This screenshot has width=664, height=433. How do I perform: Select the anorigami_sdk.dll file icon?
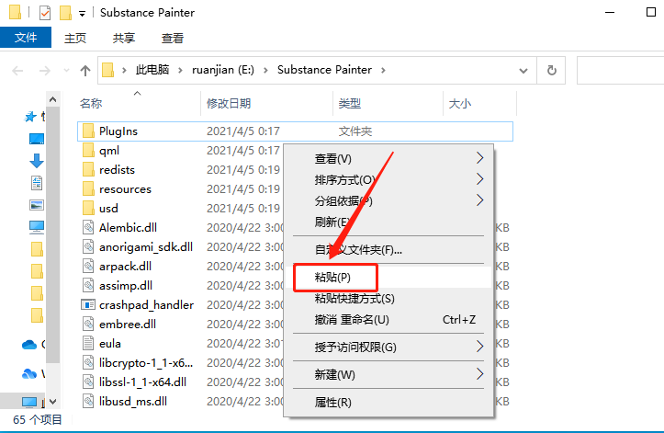tap(88, 246)
